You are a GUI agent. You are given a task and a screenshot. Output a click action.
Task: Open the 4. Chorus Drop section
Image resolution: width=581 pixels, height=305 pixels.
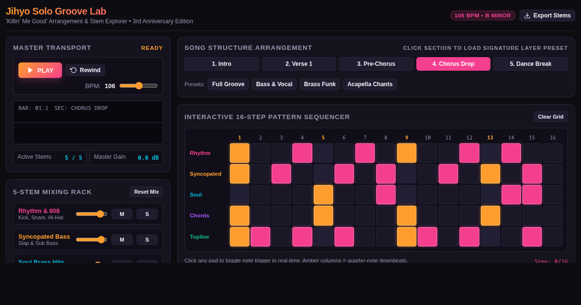tap(453, 64)
